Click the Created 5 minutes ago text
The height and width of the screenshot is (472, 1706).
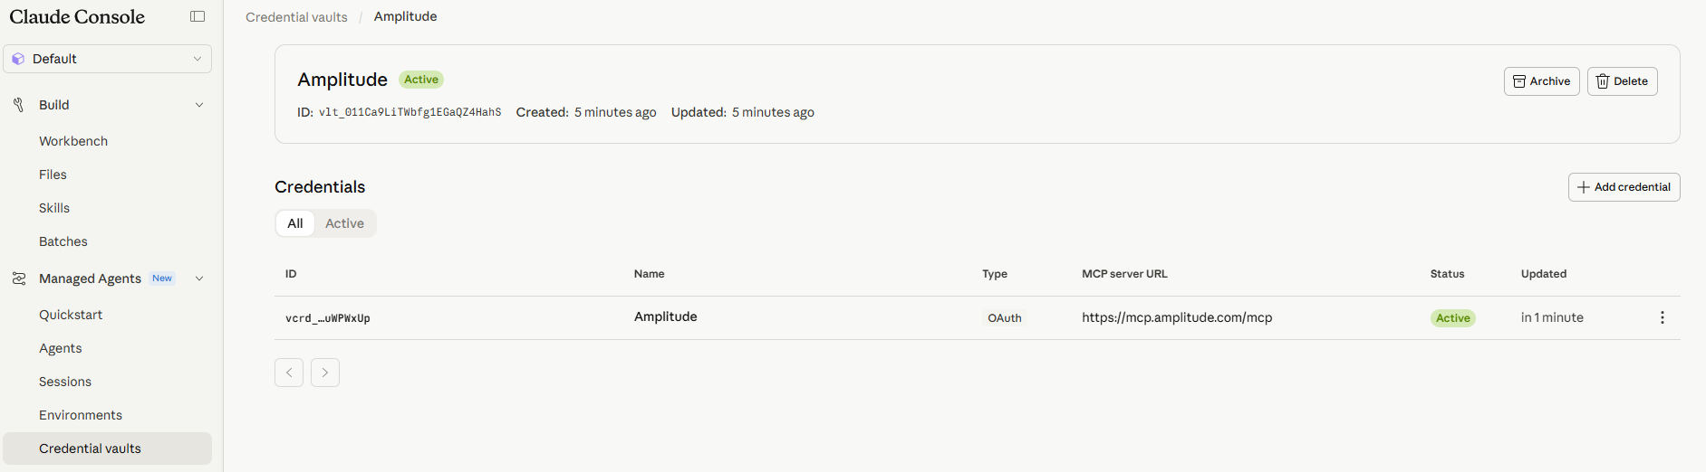tap(586, 112)
